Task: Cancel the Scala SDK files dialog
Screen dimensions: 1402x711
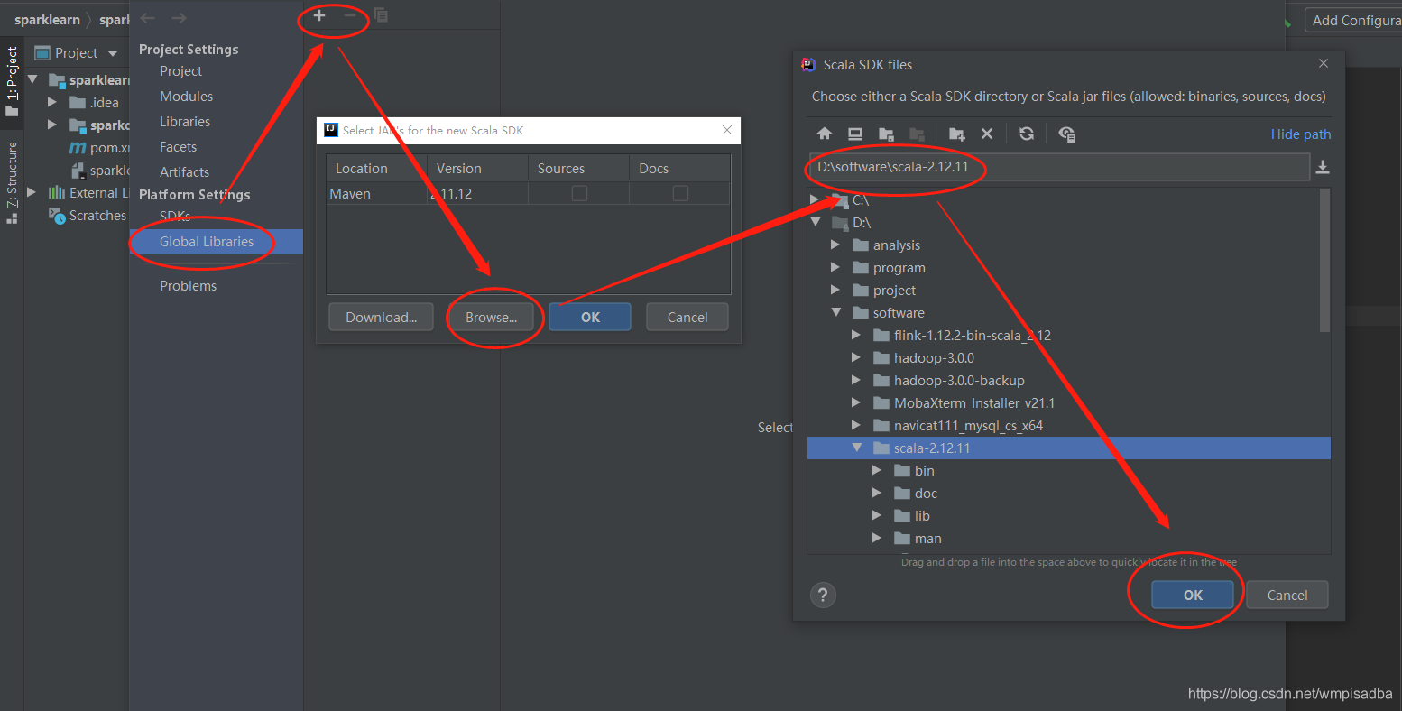Action: [1287, 595]
